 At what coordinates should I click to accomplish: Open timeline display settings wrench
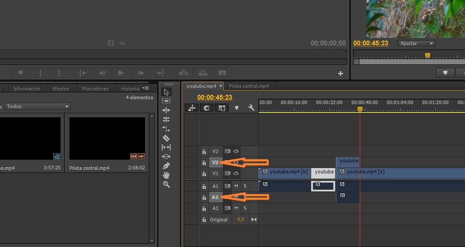pyautogui.click(x=251, y=108)
